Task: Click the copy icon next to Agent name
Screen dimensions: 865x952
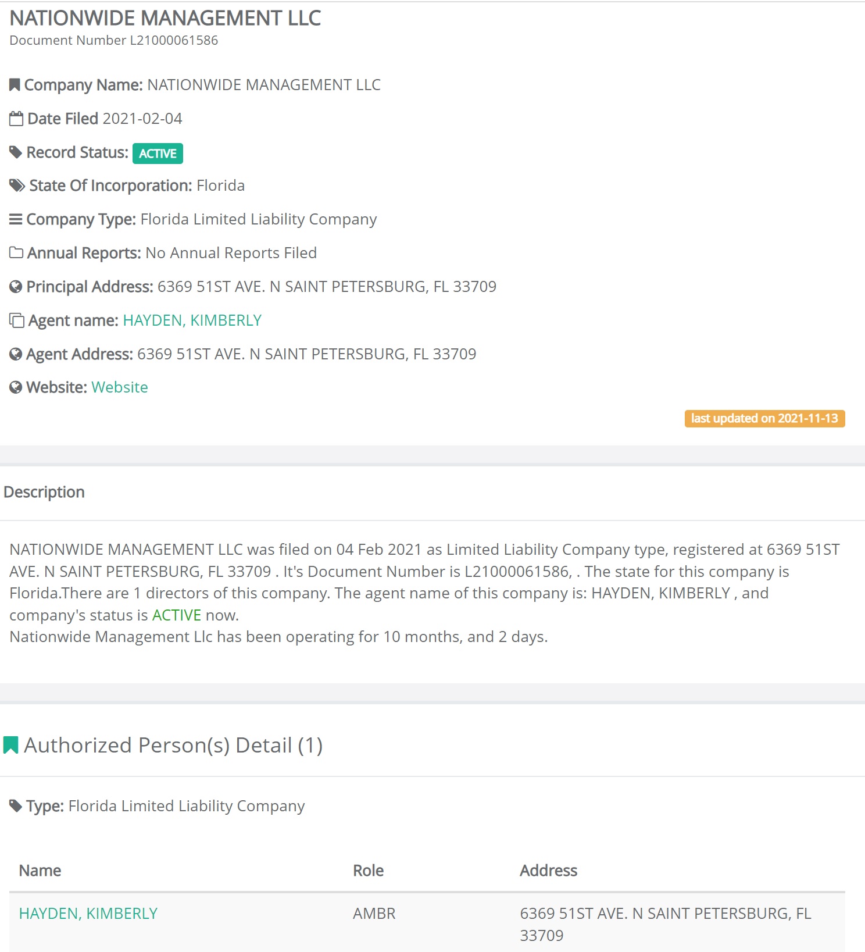Action: 17,320
